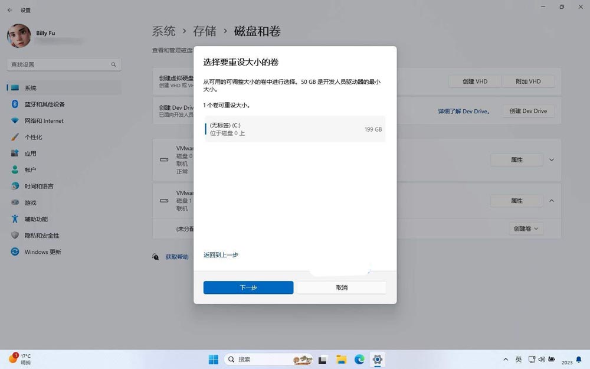Go back to 系统 via breadcrumb

pyautogui.click(x=164, y=31)
